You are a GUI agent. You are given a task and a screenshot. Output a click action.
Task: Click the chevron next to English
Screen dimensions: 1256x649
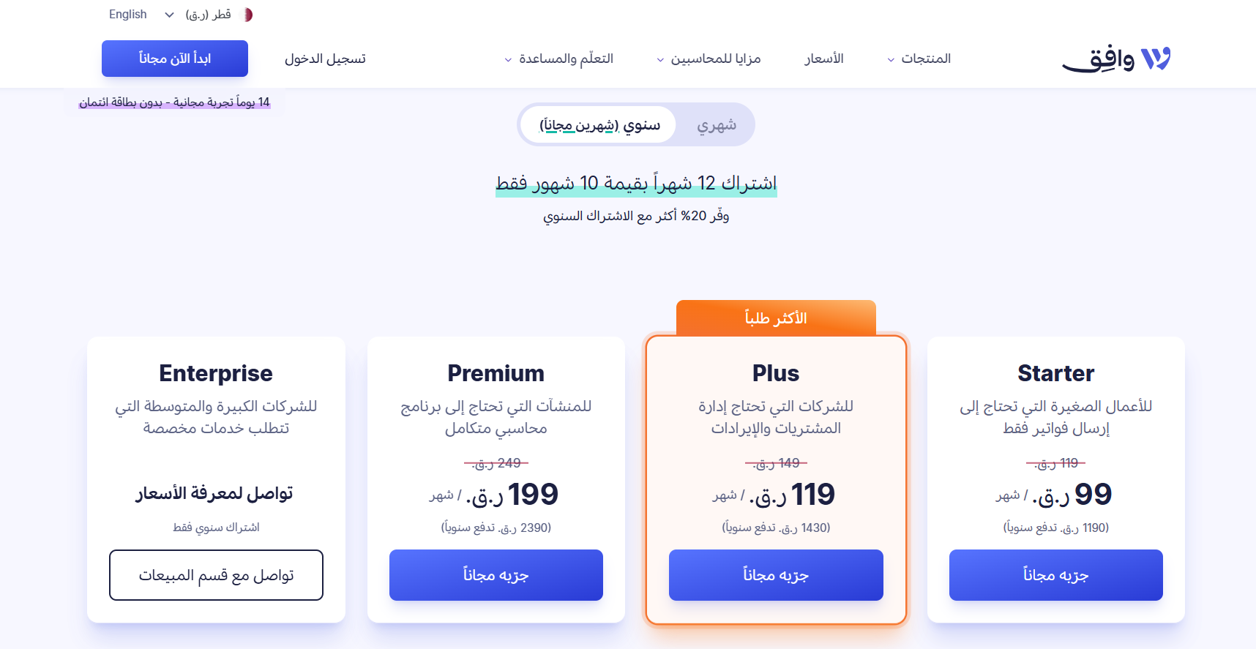click(x=169, y=14)
